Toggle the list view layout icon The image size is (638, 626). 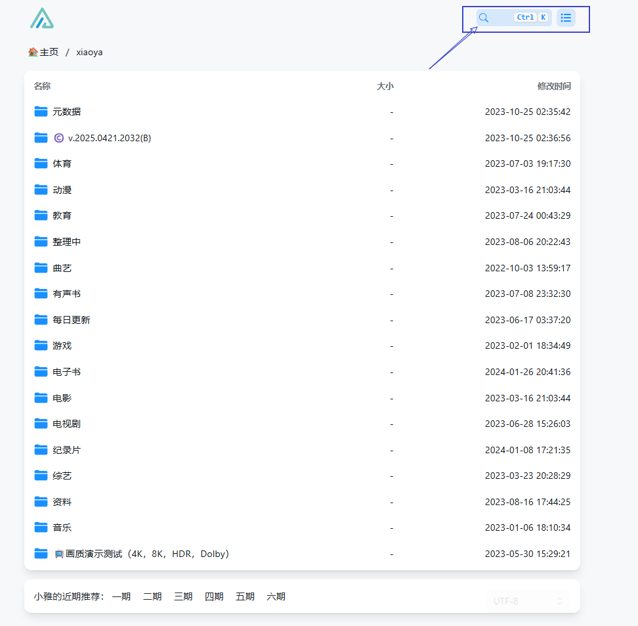[566, 18]
